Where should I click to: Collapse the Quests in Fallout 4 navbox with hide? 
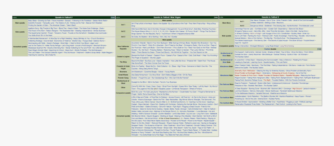(319, 17)
